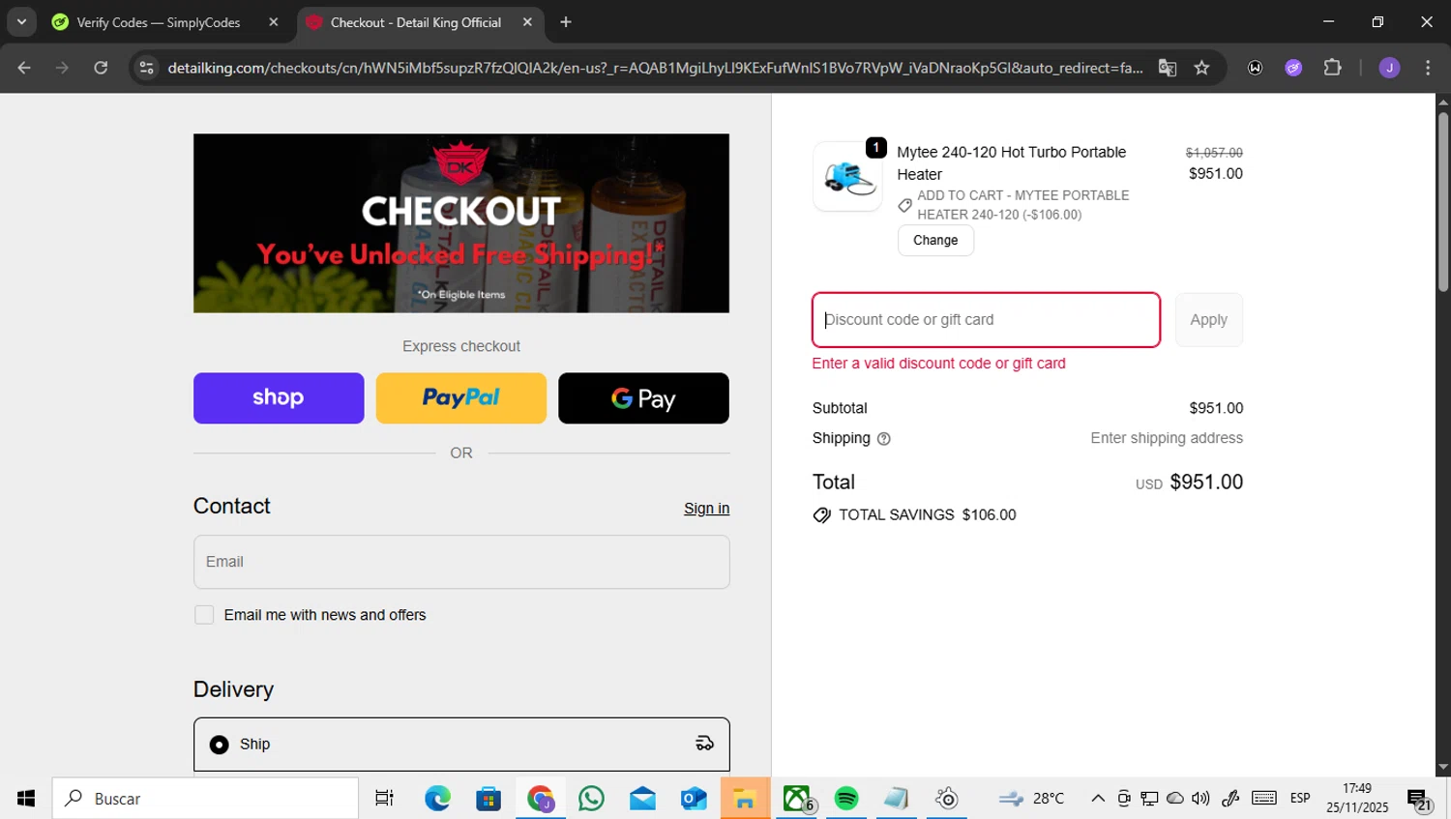
Task: Focus the Email contact field
Action: tap(461, 562)
